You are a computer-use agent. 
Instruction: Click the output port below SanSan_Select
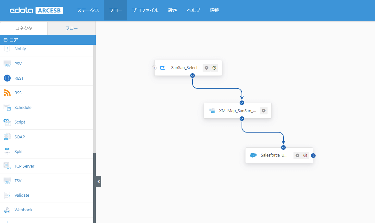[x=193, y=76]
